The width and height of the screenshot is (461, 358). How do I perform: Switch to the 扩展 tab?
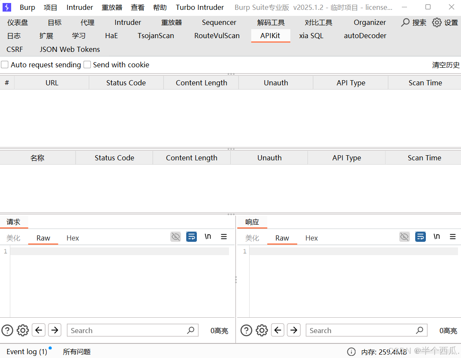46,36
